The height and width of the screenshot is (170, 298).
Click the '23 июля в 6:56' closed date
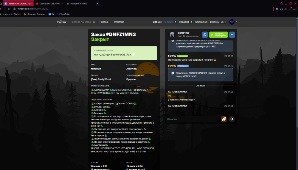(x=134, y=166)
